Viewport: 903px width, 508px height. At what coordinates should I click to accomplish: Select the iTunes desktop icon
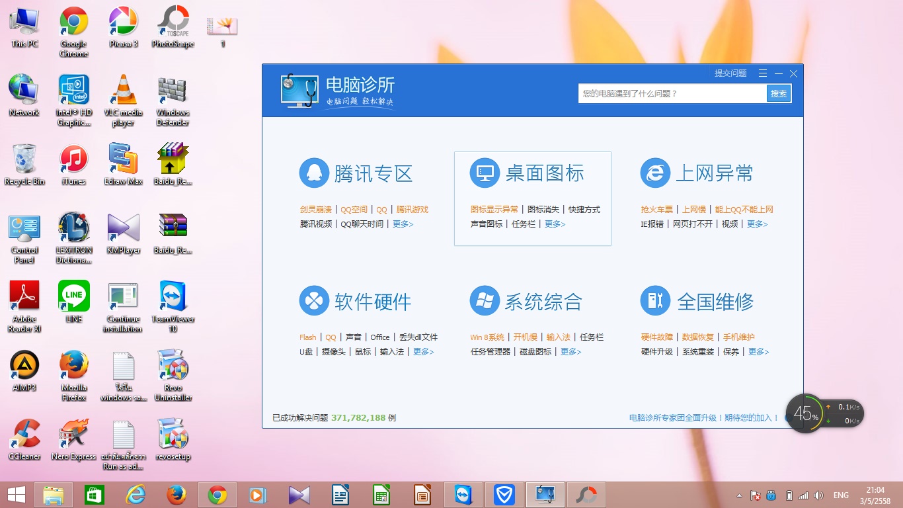pyautogui.click(x=74, y=164)
